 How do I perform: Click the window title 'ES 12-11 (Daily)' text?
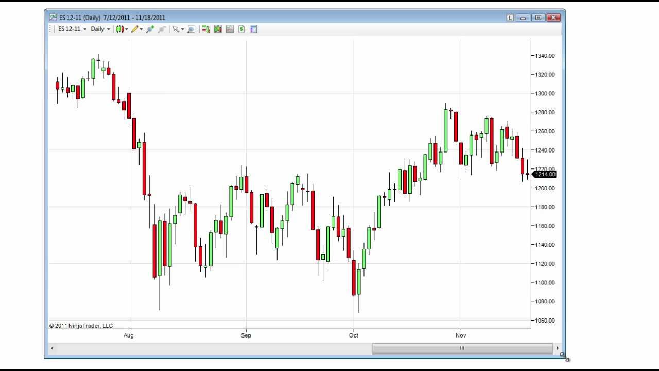[80, 18]
